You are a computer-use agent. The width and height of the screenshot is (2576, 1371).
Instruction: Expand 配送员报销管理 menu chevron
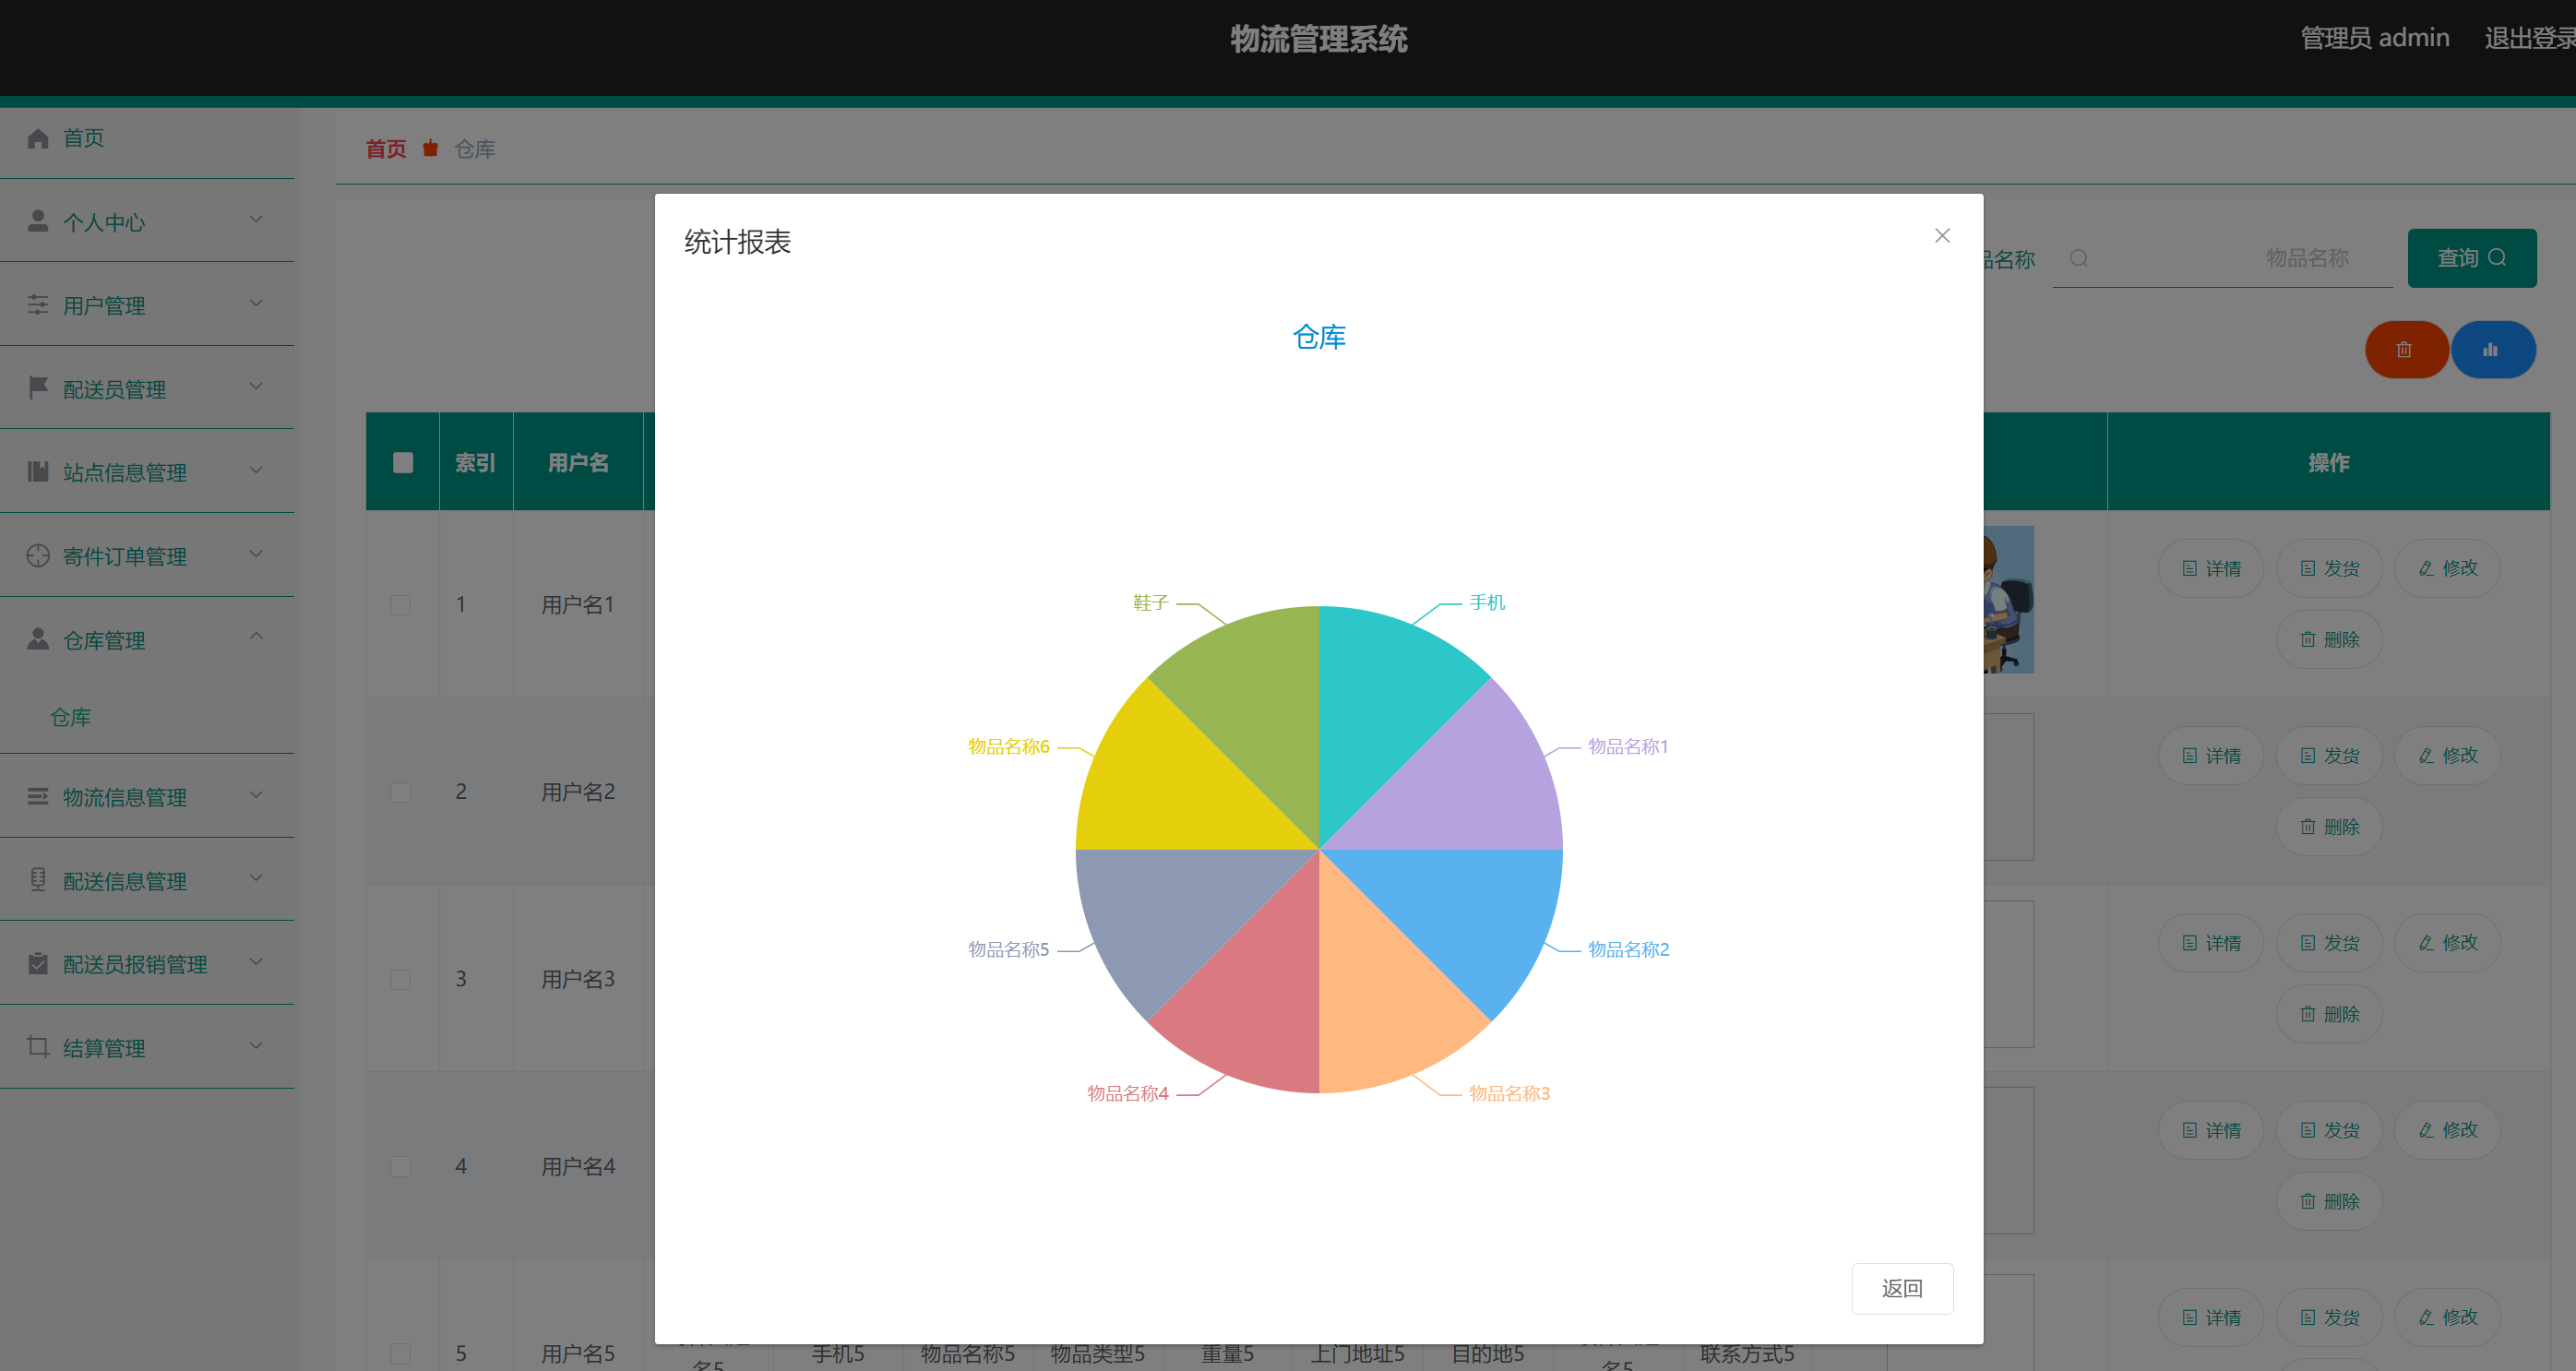[256, 962]
